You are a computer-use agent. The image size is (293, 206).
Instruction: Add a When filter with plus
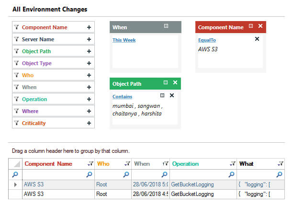click(x=89, y=87)
